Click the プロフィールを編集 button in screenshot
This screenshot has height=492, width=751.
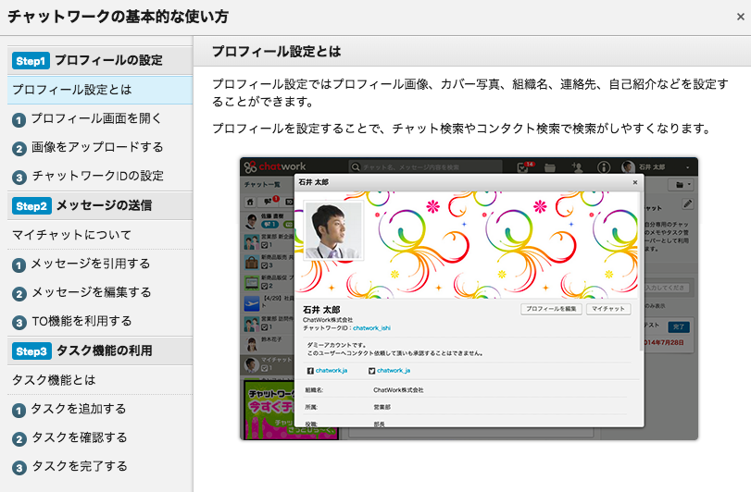pos(551,309)
